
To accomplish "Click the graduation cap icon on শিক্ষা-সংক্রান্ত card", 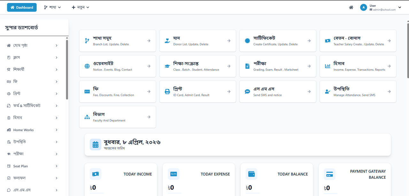I will tap(167, 66).
